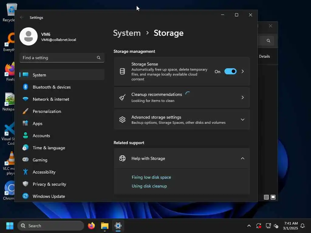
Task: Click the game controller Gaming icon
Action: (26, 160)
